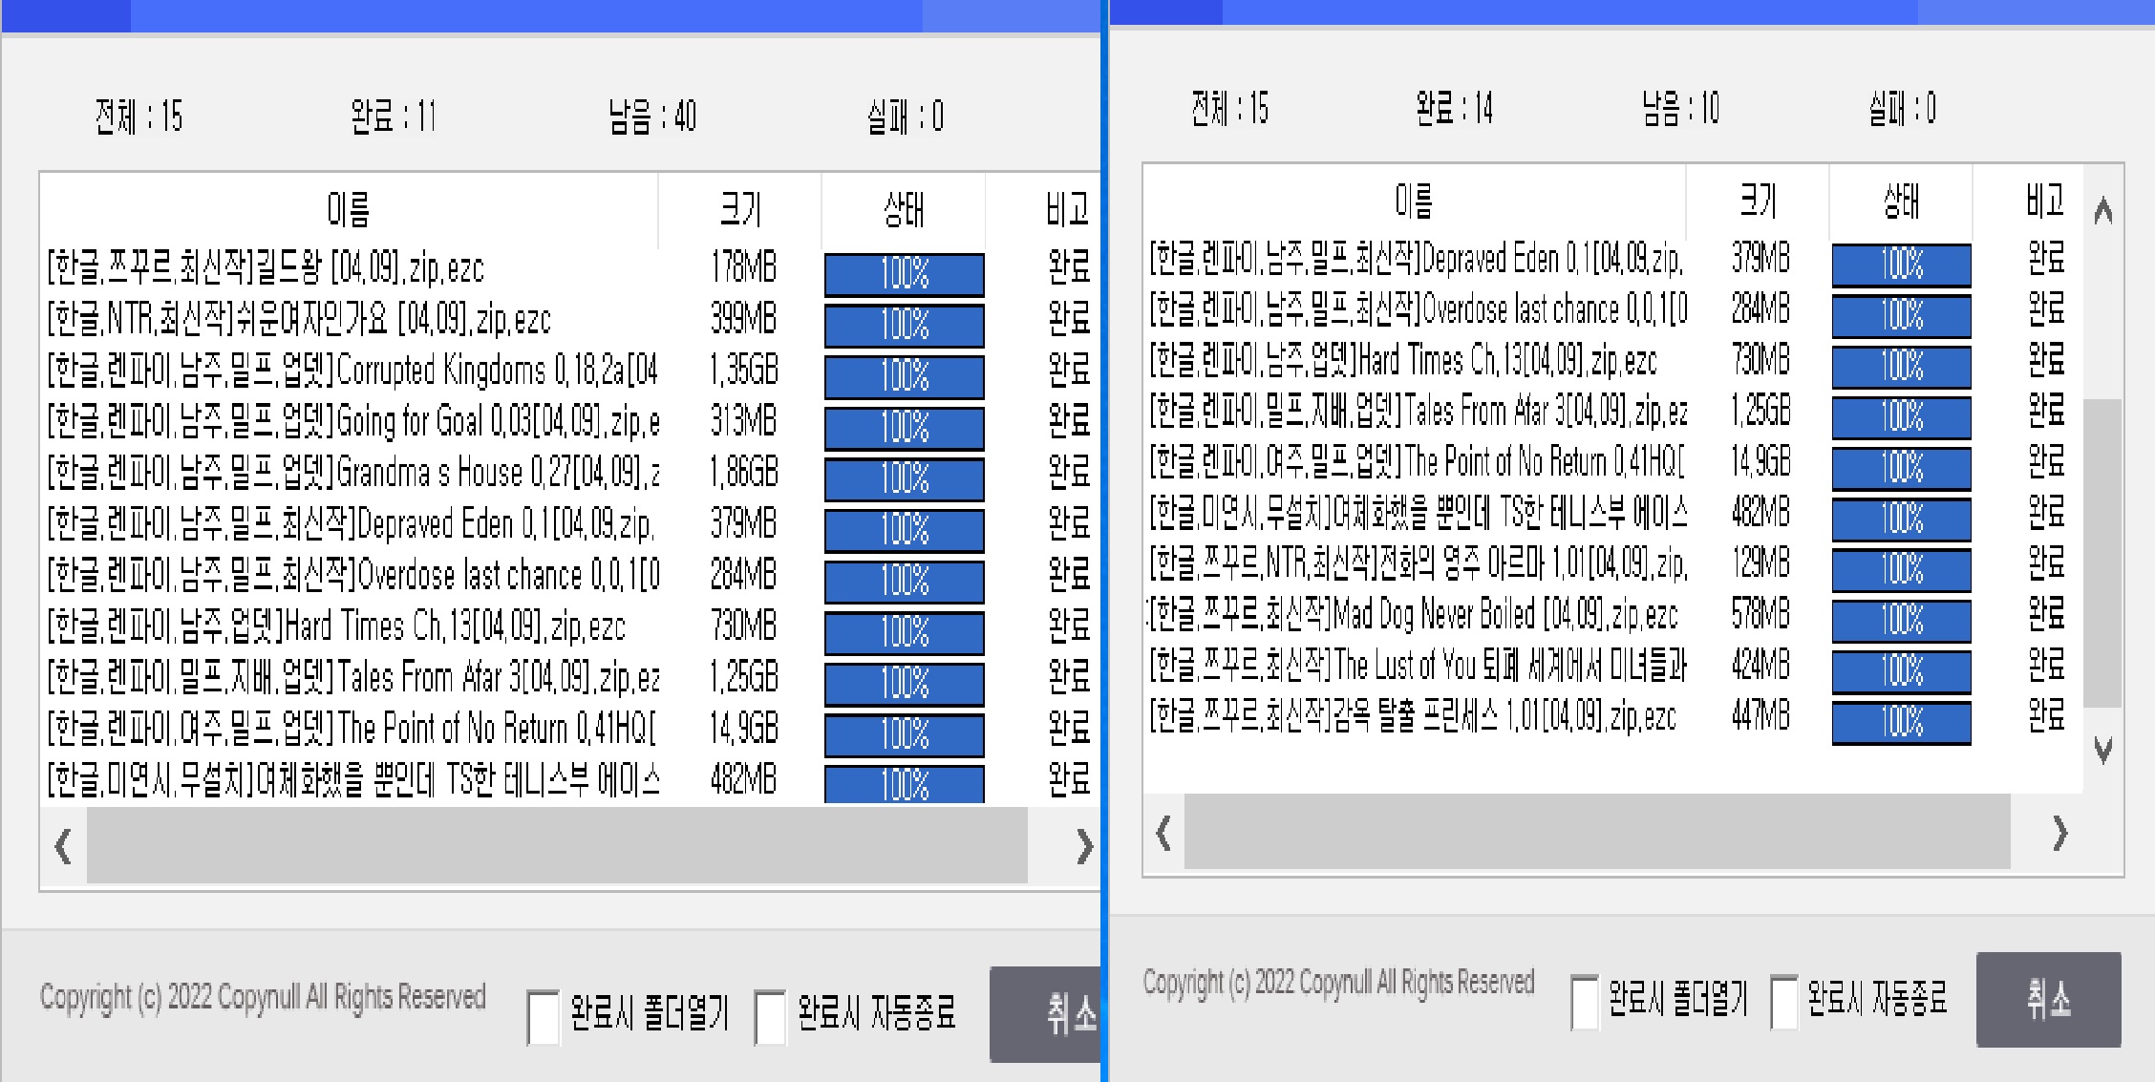Screen dimensions: 2155x1082
Task: Click scroll up arrow in right list
Action: (2102, 210)
